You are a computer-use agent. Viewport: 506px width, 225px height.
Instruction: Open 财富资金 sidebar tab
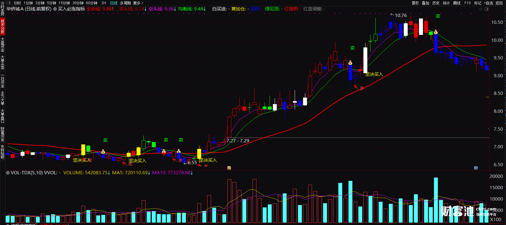point(2,134)
